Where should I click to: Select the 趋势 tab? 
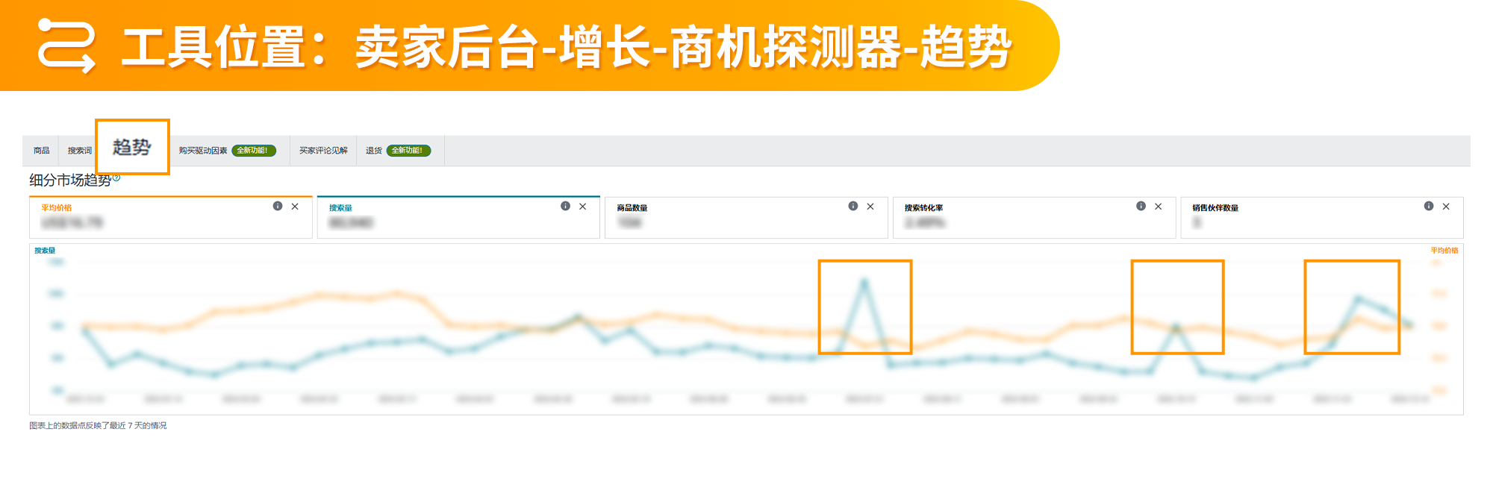point(132,147)
